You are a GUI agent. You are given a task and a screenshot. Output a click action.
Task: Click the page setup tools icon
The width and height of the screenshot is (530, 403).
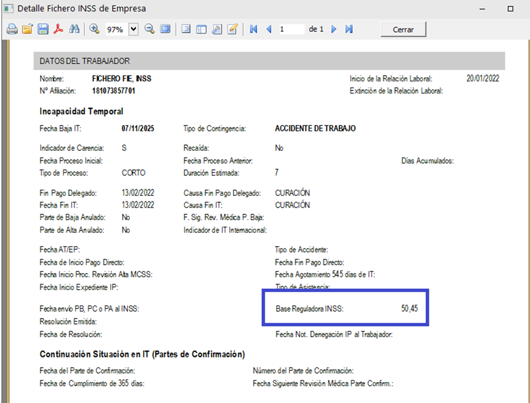click(217, 29)
